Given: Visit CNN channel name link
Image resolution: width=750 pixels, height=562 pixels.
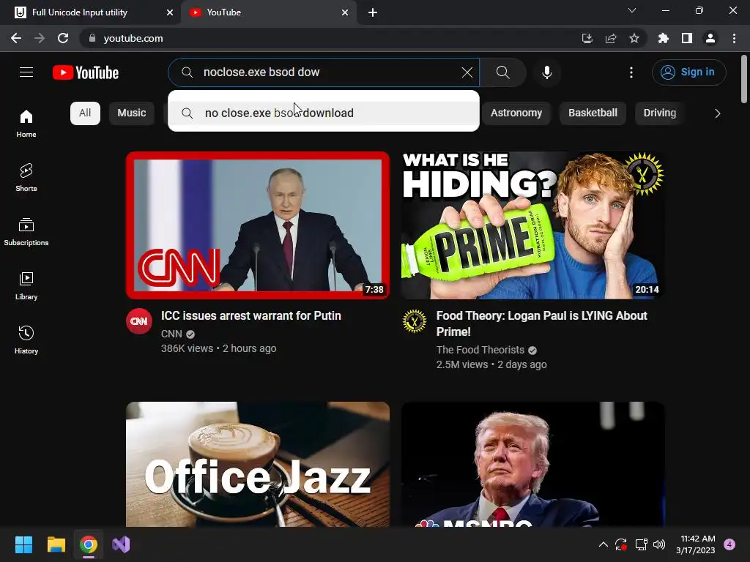Looking at the screenshot, I should (171, 334).
